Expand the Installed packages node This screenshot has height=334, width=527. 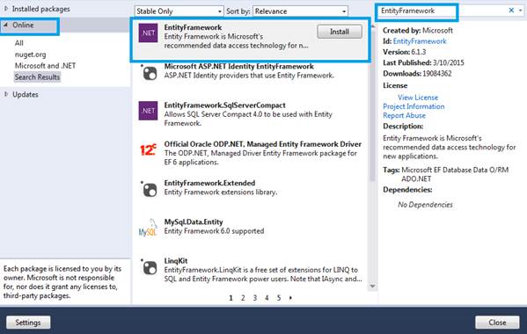point(5,9)
